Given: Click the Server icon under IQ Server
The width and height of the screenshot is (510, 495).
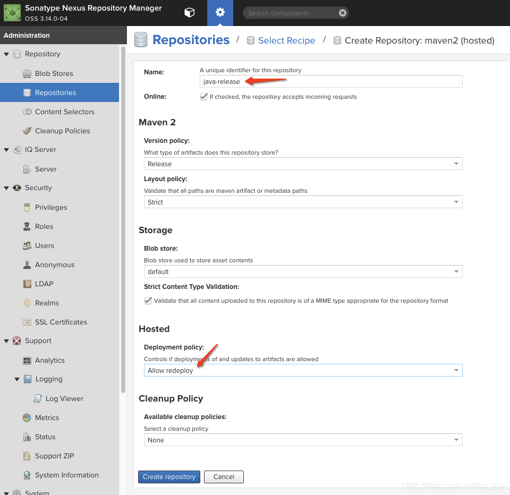Looking at the screenshot, I should [x=27, y=169].
